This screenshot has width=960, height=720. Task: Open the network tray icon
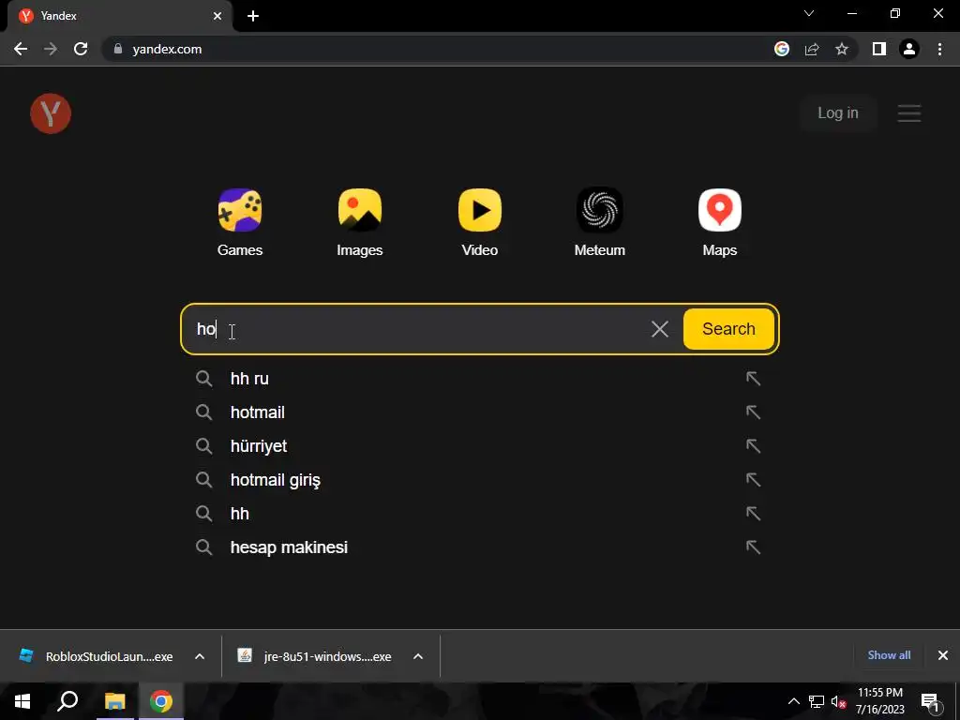coord(817,701)
